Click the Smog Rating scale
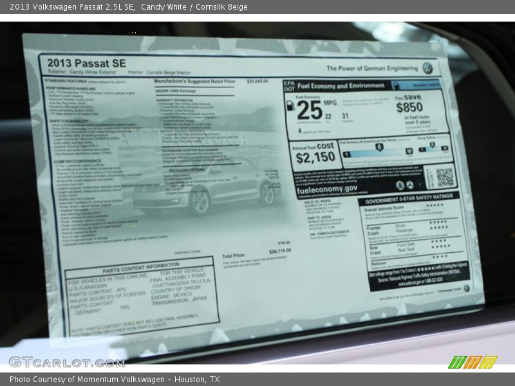The image size is (515, 386). (433, 149)
